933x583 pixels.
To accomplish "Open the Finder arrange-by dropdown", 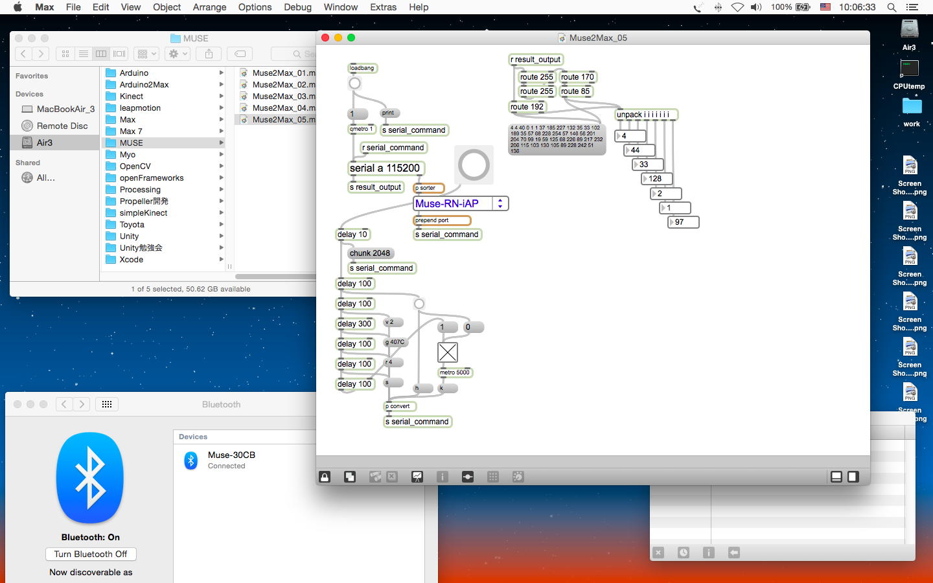I will pos(146,54).
